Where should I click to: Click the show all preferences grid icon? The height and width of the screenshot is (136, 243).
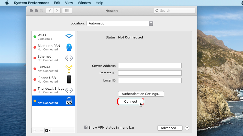tap(67, 11)
